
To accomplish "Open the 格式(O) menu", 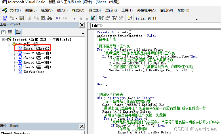I will click(x=78, y=10).
